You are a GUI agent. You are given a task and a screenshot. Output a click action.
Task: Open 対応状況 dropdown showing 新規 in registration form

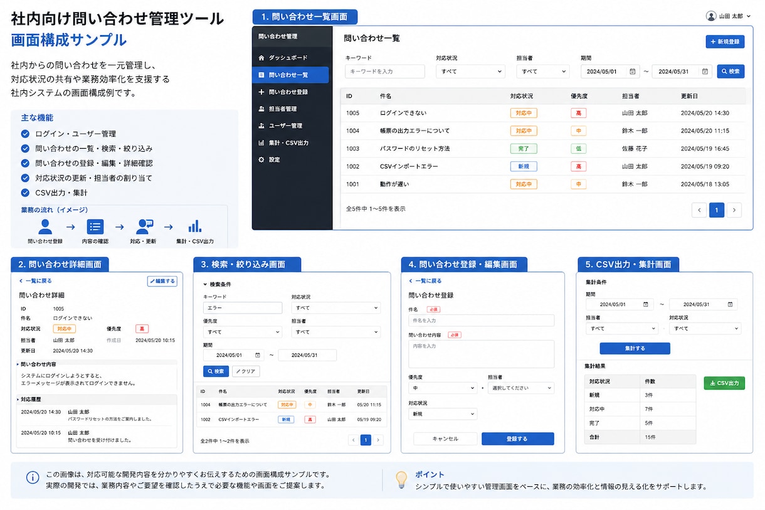[443, 414]
